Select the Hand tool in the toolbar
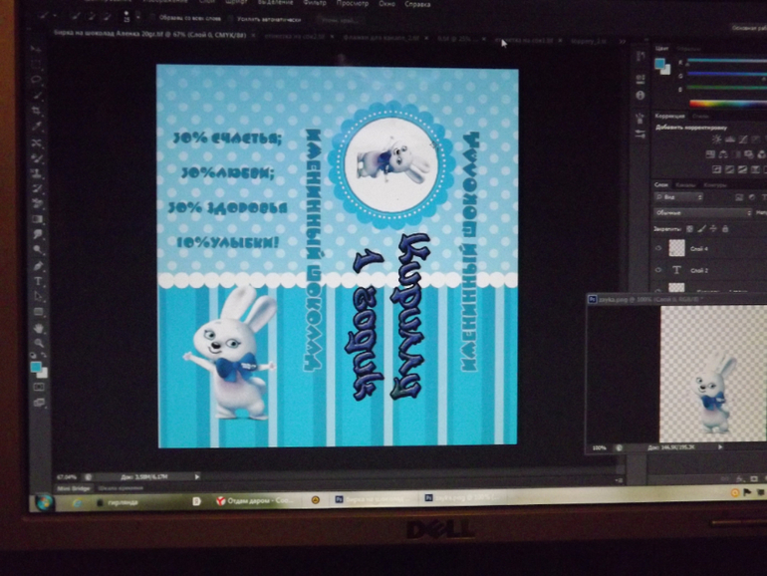 click(39, 327)
